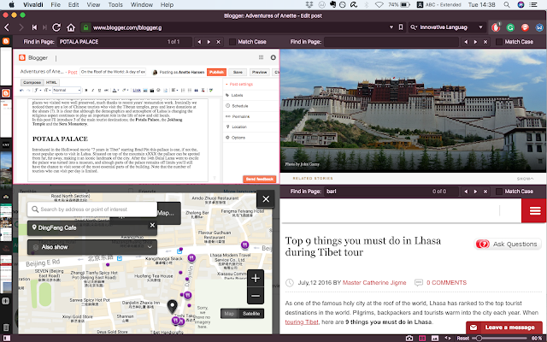Zoom in on the map
The image size is (547, 342).
tap(256, 278)
